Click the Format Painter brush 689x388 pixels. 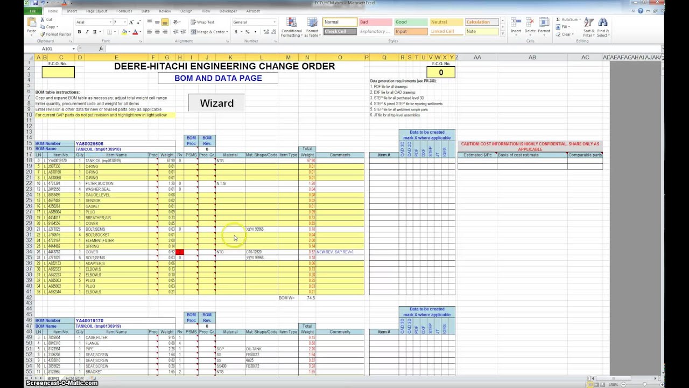(x=42, y=34)
